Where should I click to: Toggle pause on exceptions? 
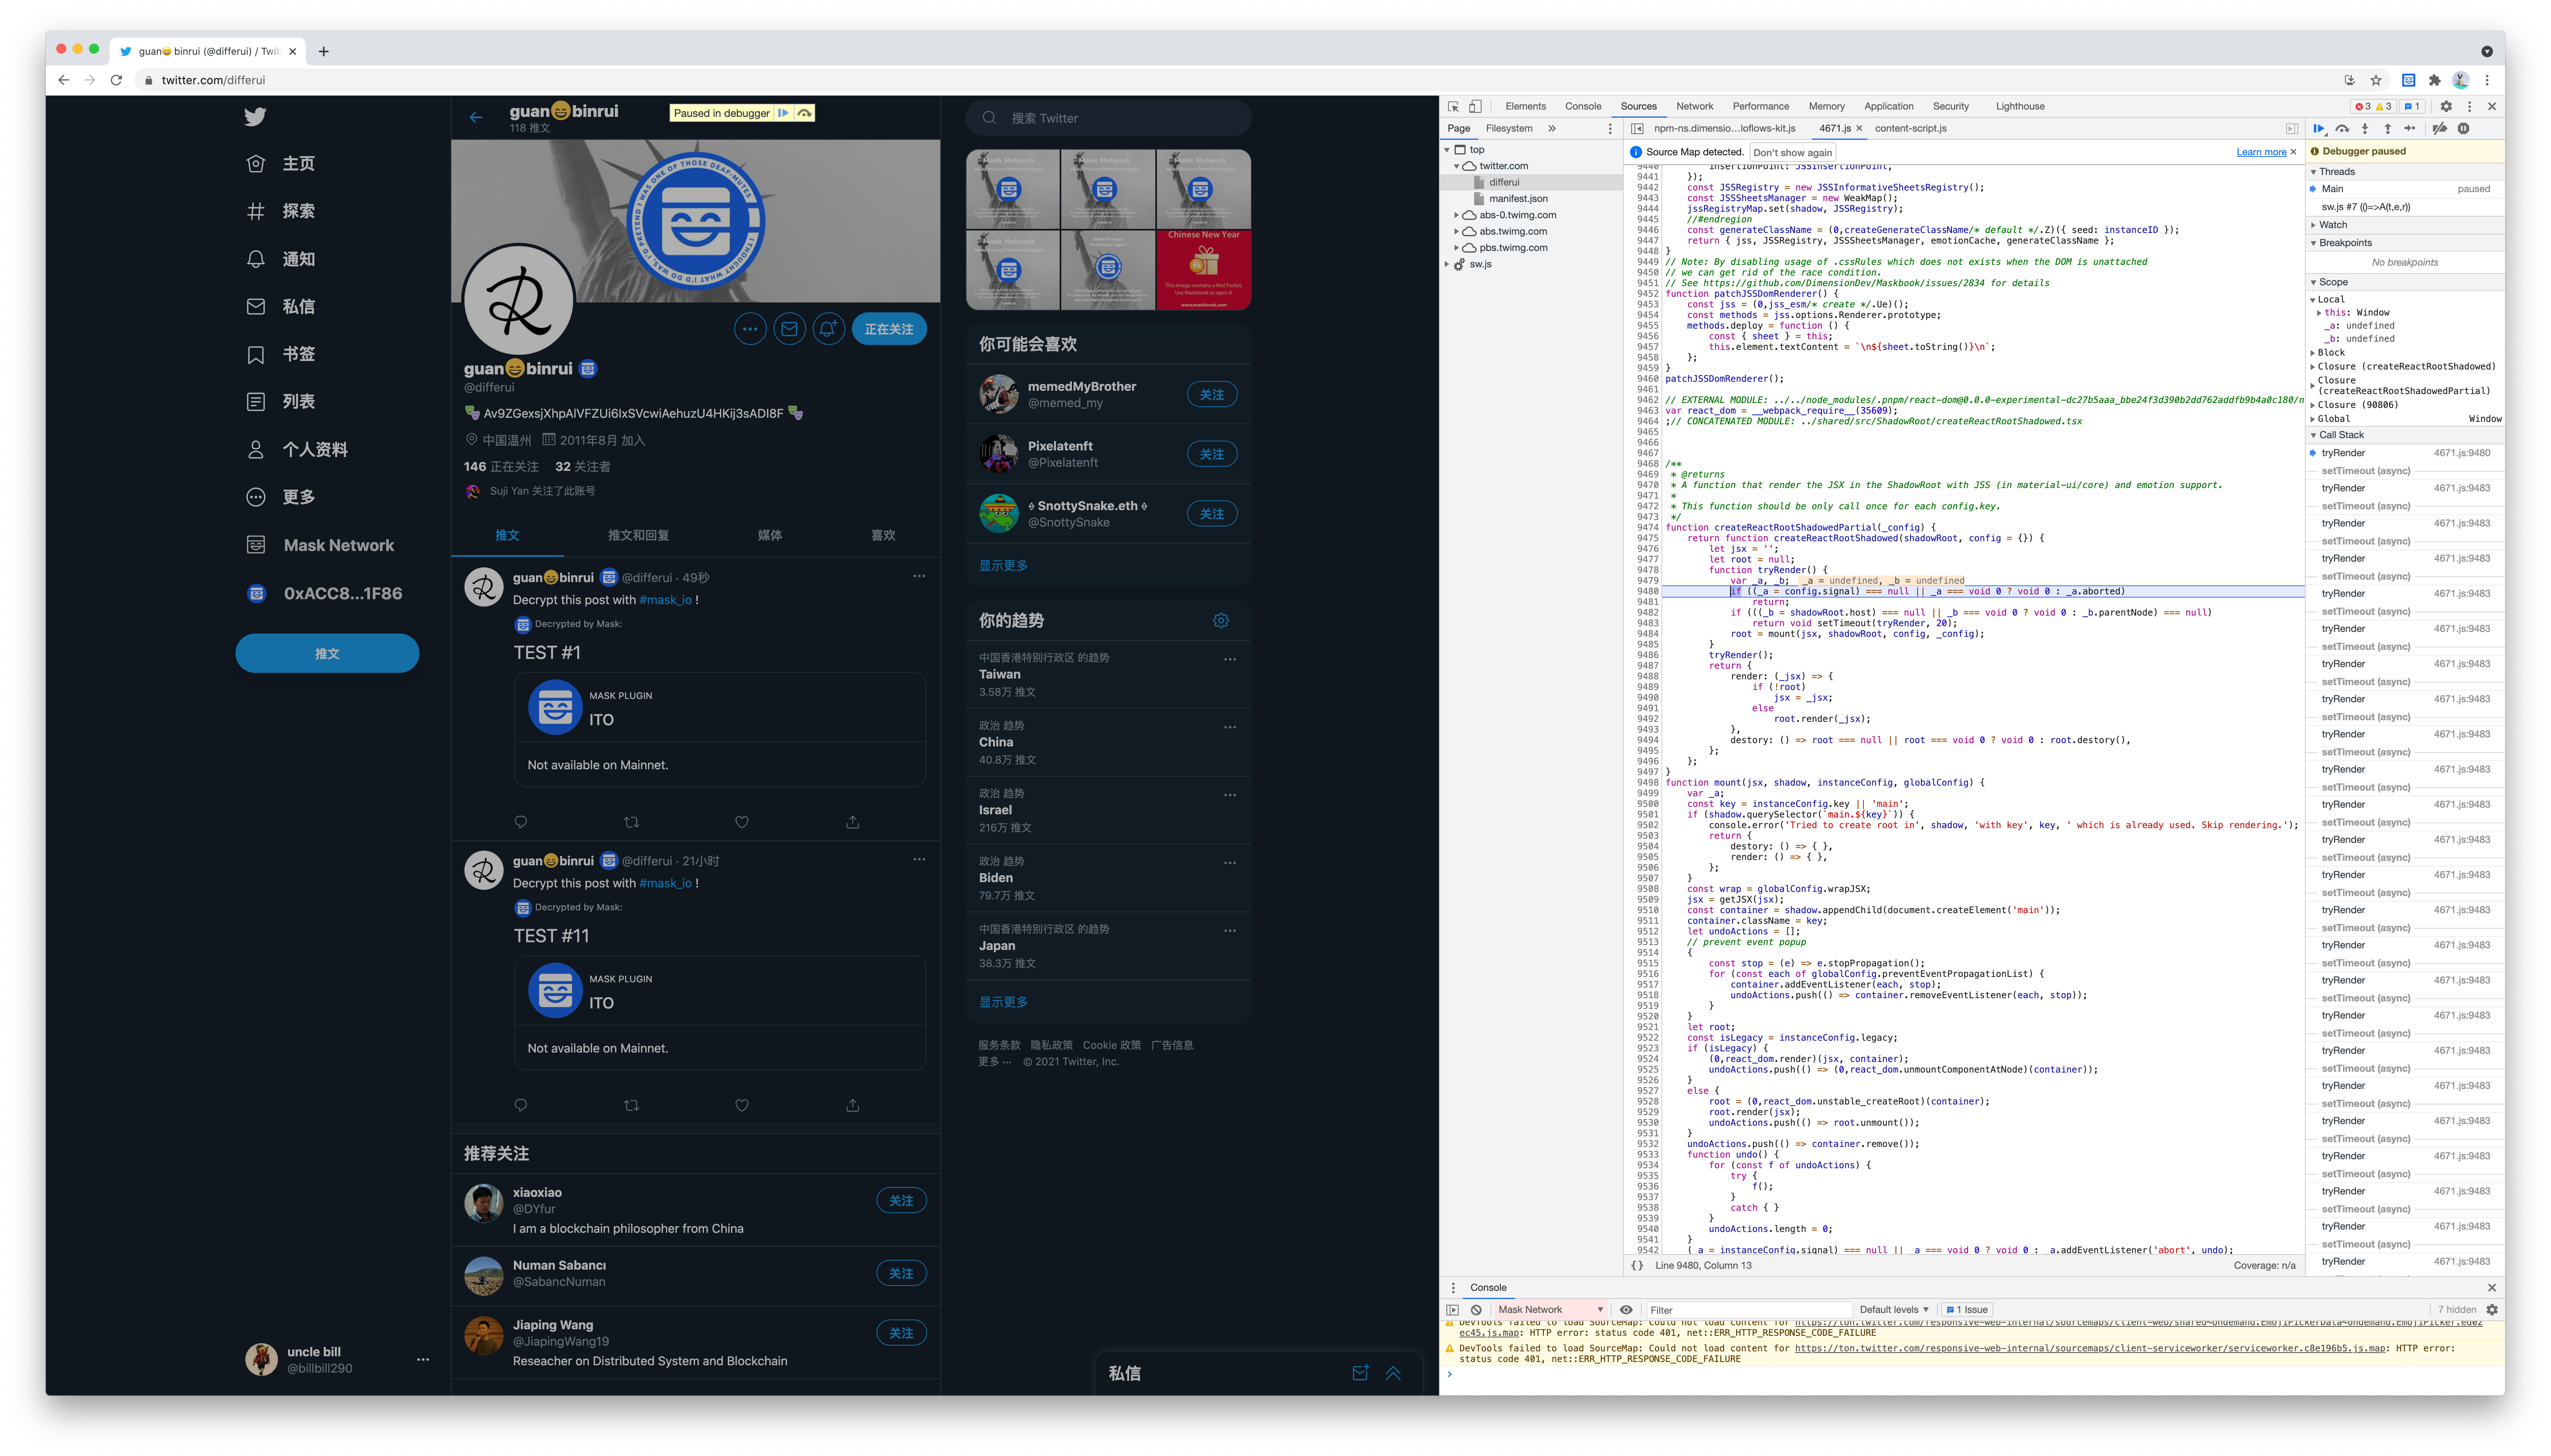pyautogui.click(x=2464, y=128)
